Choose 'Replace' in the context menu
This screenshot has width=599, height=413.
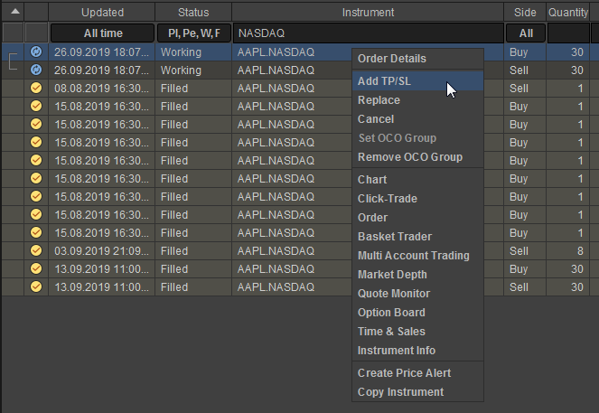click(x=379, y=100)
